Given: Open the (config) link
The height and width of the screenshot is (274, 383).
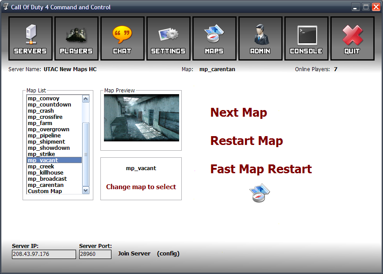Looking at the screenshot, I should click(168, 254).
